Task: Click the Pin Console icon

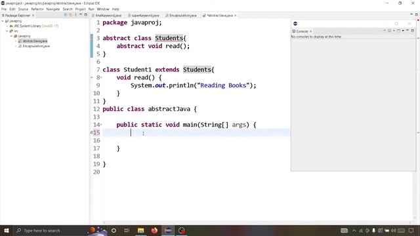Action: click(385, 31)
